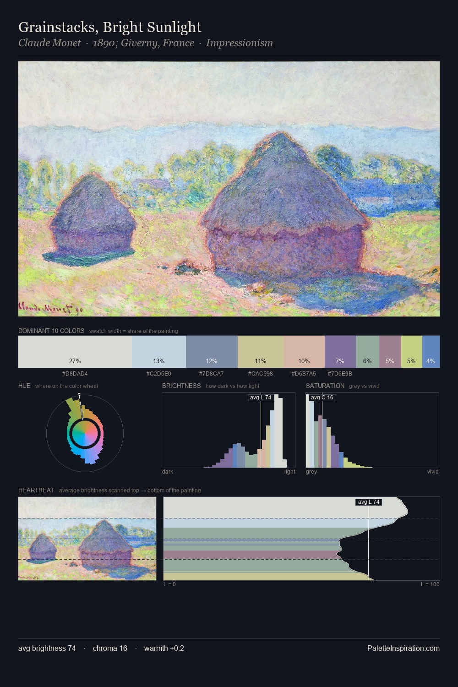Viewport: 458px width, 687px height.
Task: Click the tallest white brightness histogram bar
Action: [276, 431]
